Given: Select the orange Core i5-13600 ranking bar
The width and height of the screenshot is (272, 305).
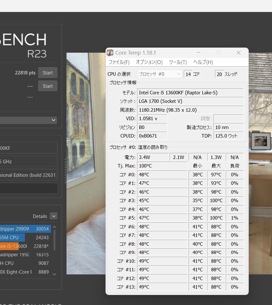Looking at the screenshot, I should pos(9,246).
